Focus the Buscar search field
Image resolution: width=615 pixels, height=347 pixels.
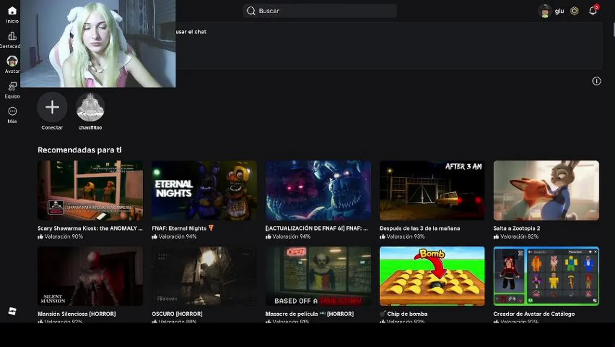[320, 11]
